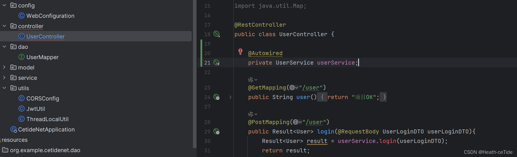Click CORSConfig class icon

22,98
